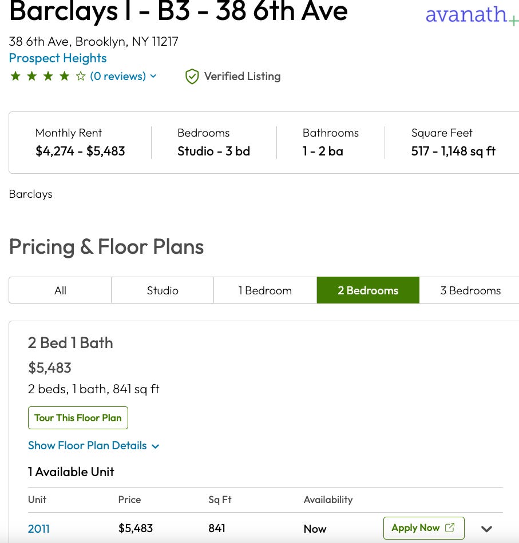519x543 pixels.
Task: Click the avanath logo
Action: (472, 14)
